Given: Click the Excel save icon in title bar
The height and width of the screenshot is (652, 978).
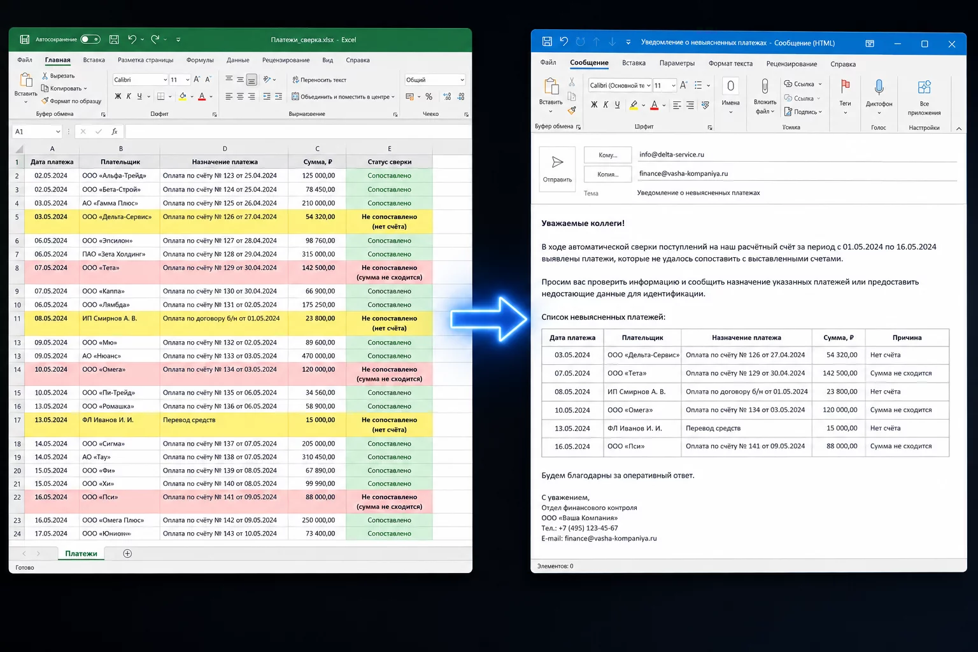Looking at the screenshot, I should tap(114, 39).
